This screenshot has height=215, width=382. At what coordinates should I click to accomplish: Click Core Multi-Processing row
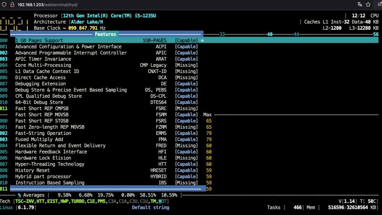pos(107,65)
